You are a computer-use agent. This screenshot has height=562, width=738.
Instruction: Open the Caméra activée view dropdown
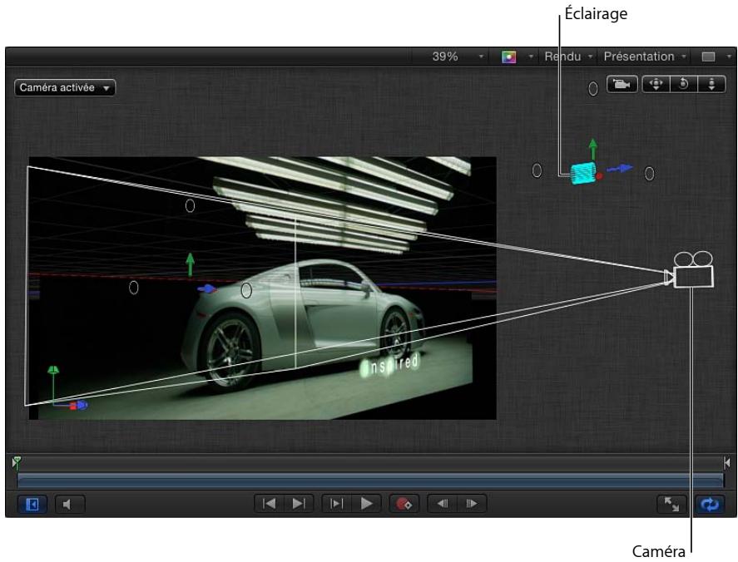pyautogui.click(x=65, y=88)
